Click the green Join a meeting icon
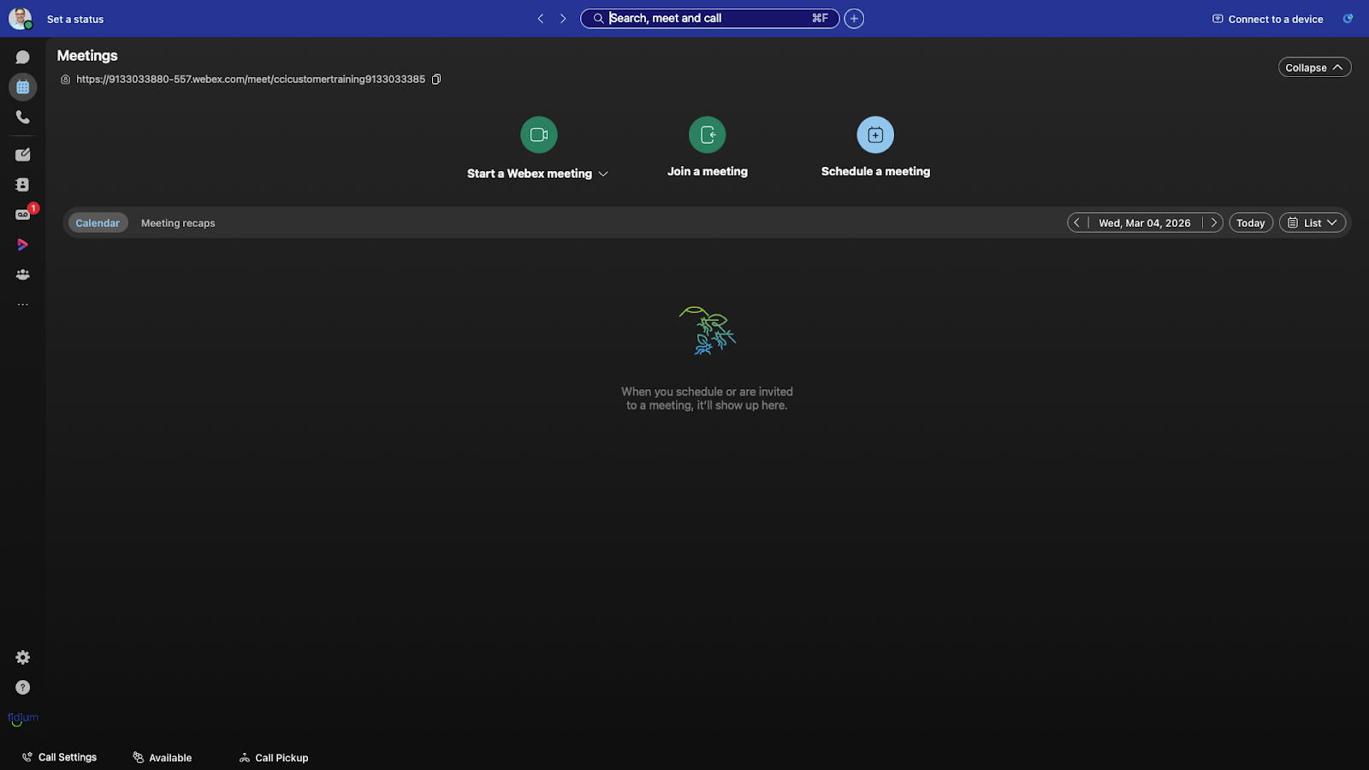The height and width of the screenshot is (770, 1369). [708, 134]
